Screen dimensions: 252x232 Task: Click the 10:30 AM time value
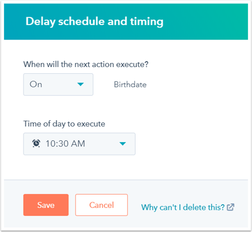coord(66,144)
